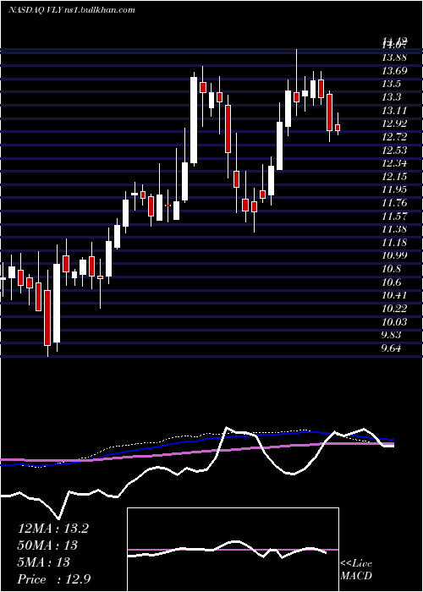Click the 11.57 price axis label

click(x=394, y=216)
